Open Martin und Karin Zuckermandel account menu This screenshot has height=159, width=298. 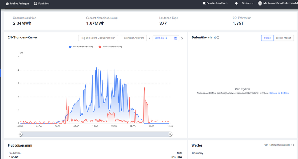click(280, 3)
